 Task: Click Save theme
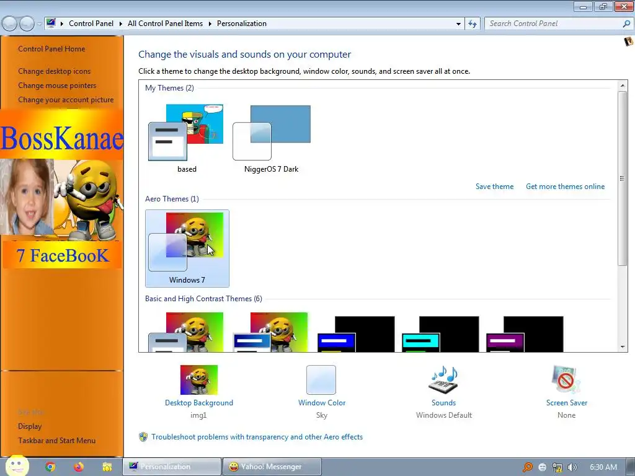[494, 187]
